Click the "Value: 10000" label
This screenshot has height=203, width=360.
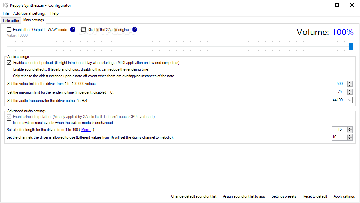coord(17,35)
